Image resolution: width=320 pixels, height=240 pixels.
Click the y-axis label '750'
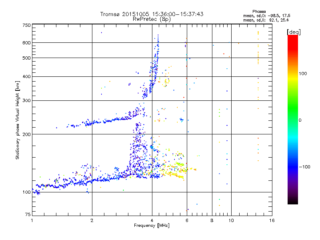26,25
